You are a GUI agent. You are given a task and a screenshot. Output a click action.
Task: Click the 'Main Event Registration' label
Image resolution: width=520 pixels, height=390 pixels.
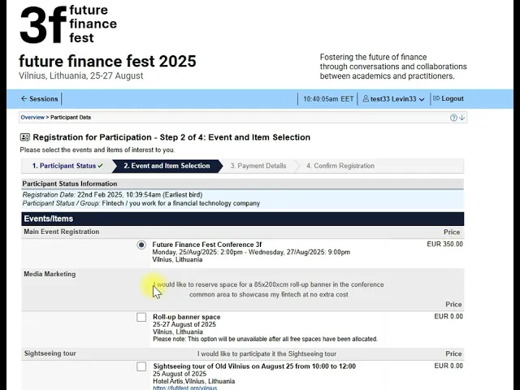point(62,232)
